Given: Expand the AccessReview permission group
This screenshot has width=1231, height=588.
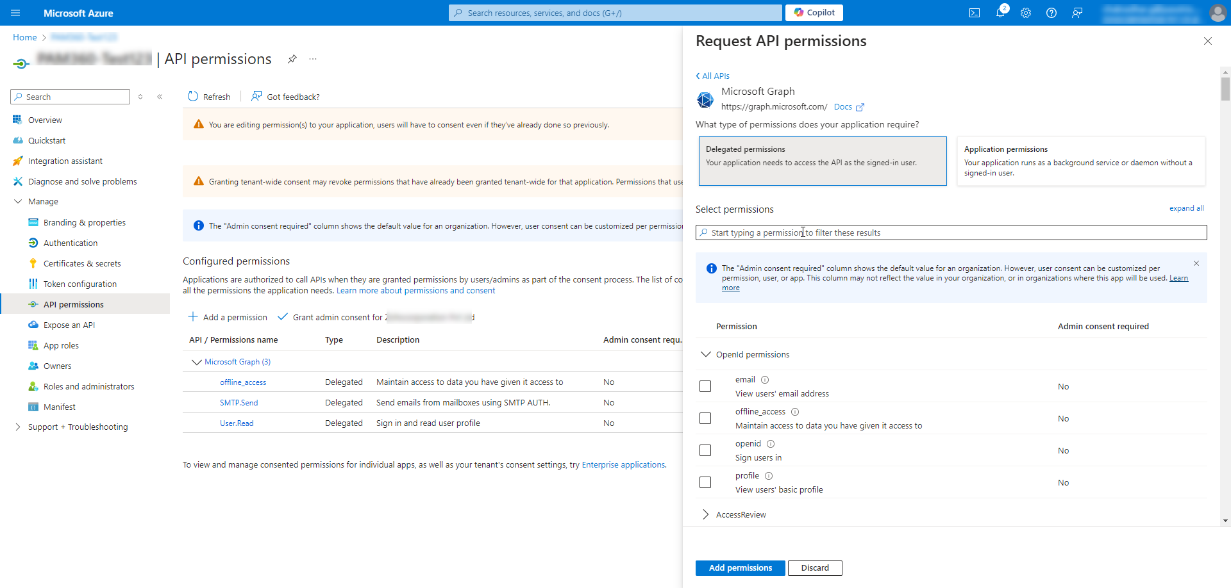Looking at the screenshot, I should pyautogui.click(x=706, y=514).
